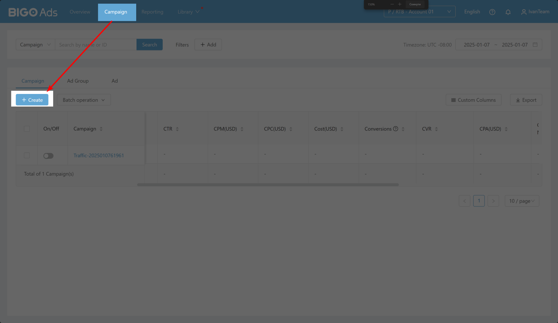Change the 10 / page size dropdown
Viewport: 558px width, 323px height.
[522, 201]
